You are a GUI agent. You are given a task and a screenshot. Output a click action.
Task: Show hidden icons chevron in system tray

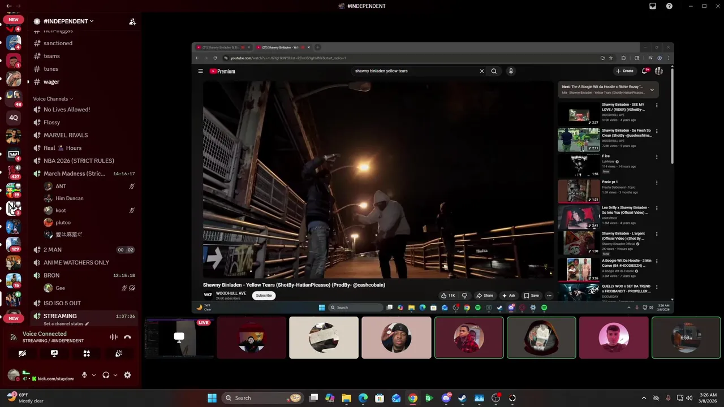point(644,398)
